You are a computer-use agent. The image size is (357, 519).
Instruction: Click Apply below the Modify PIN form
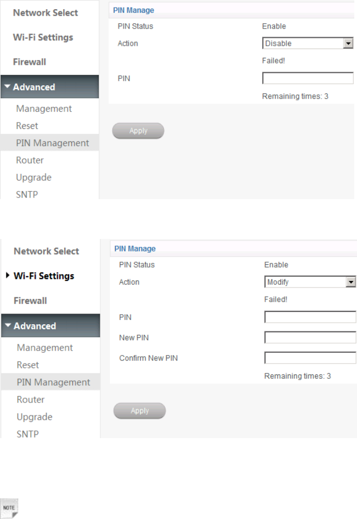(140, 411)
